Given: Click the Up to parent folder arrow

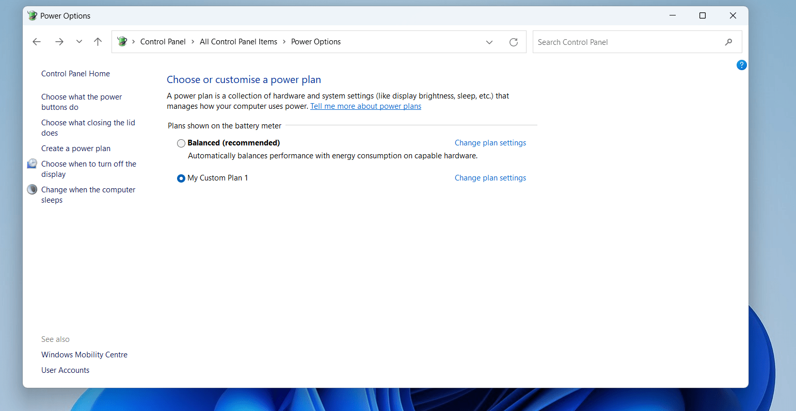Looking at the screenshot, I should click(x=98, y=42).
